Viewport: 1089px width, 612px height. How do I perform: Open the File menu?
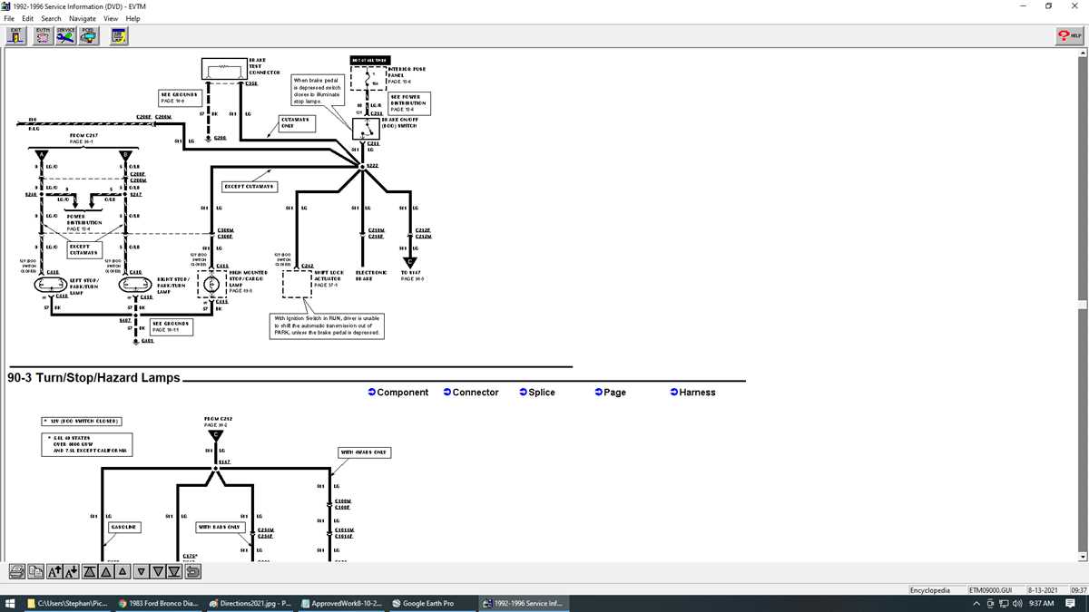(9, 18)
